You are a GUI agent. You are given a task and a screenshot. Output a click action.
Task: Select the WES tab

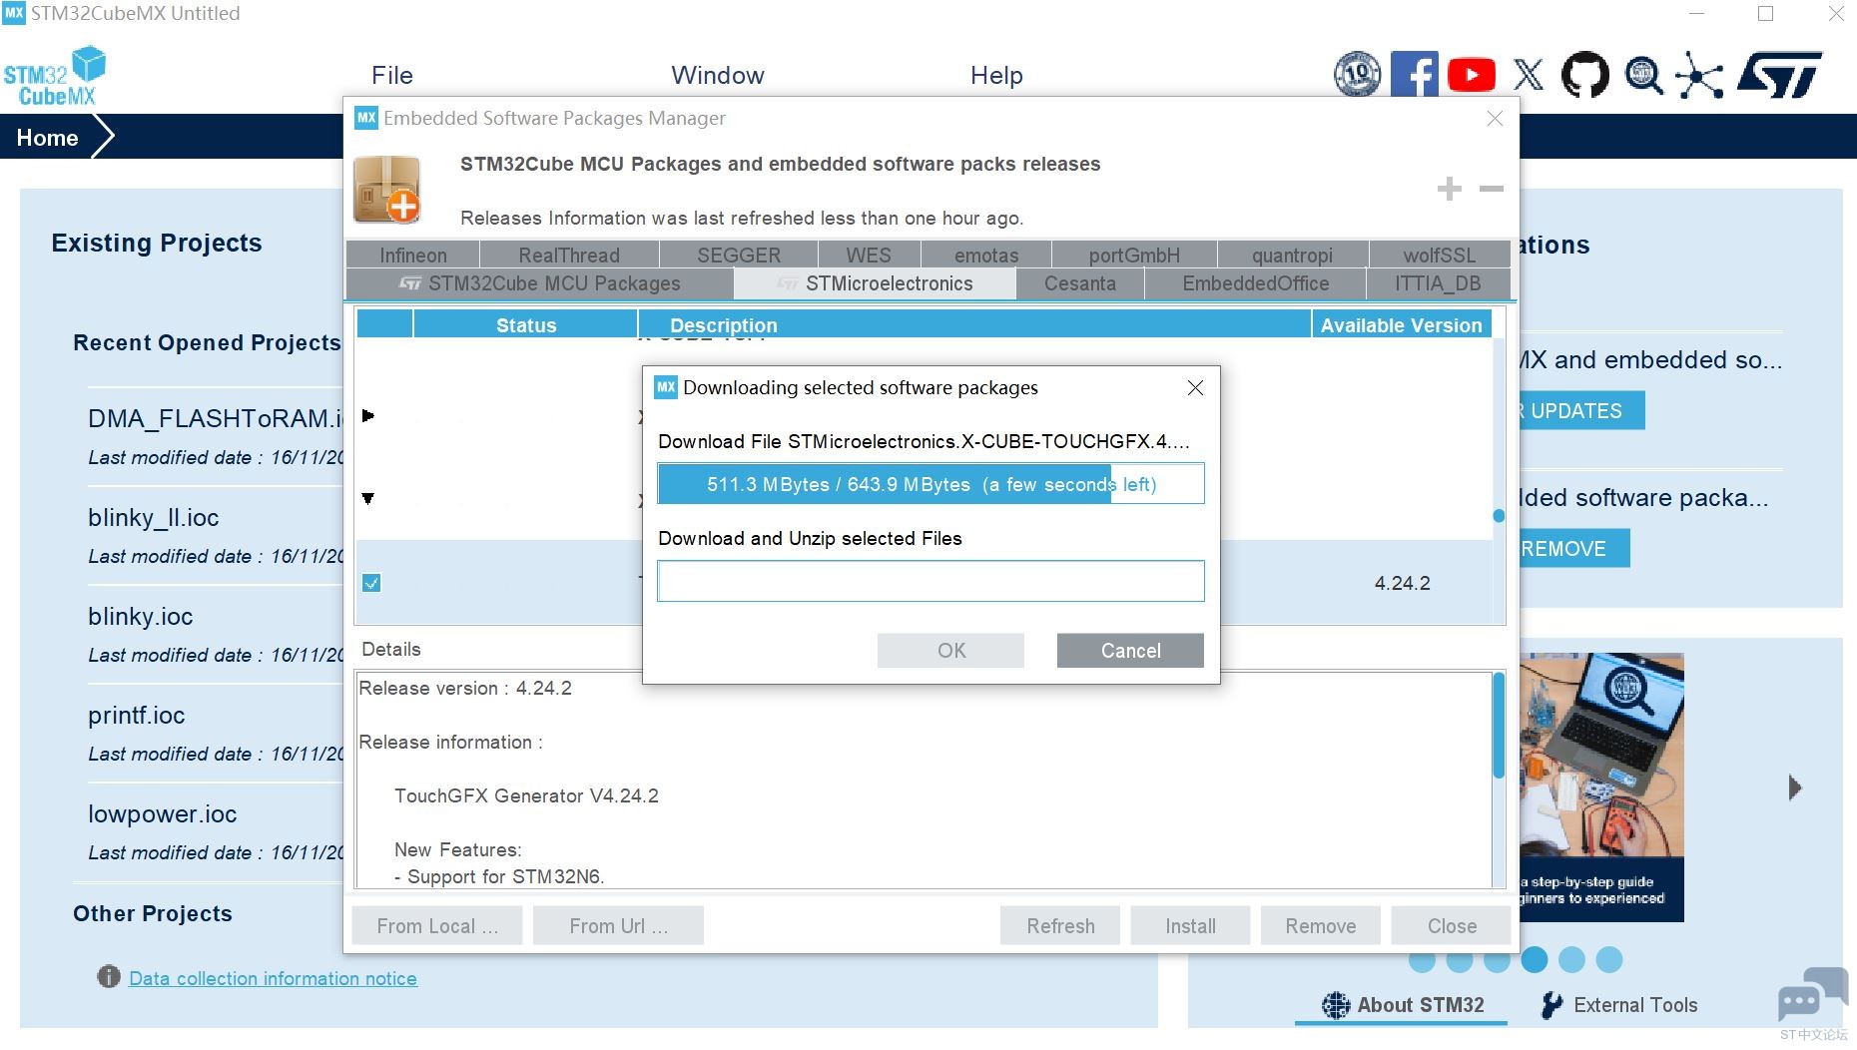coord(869,256)
